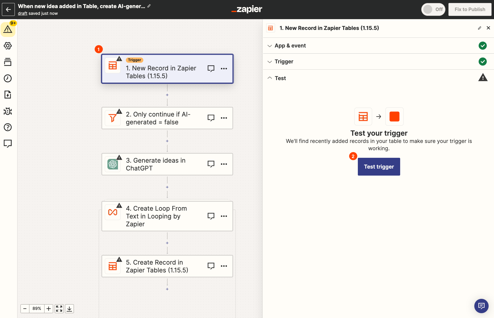Fit canvas to view icon

click(x=59, y=309)
